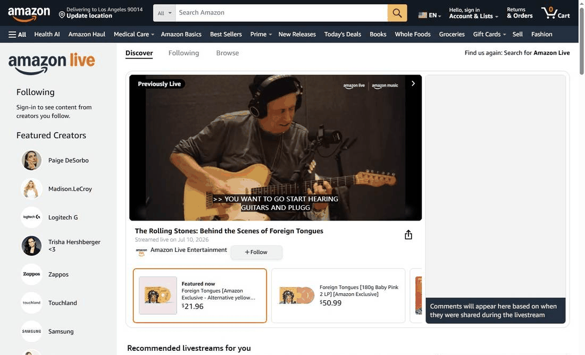Screen dimensions: 585x355
Task: Follow Amazon Live Entertainment
Action: [256, 252]
